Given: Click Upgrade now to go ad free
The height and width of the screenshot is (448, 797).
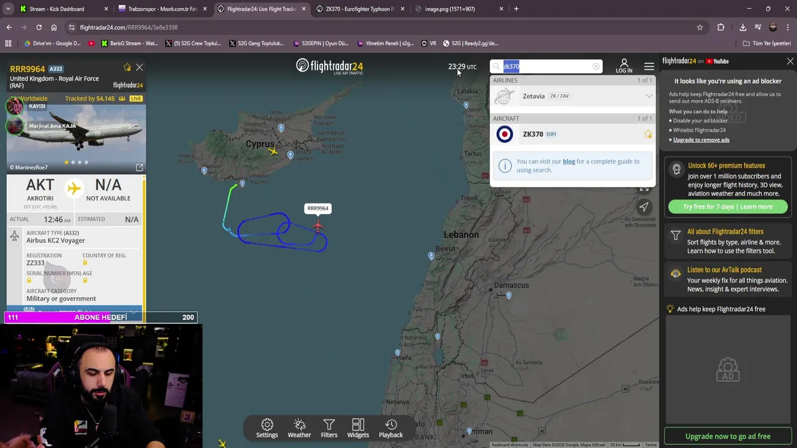Looking at the screenshot, I should [728, 436].
